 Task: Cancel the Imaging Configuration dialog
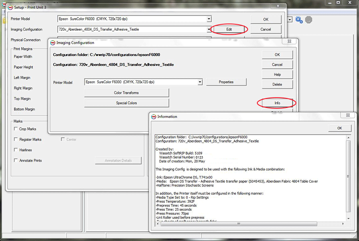tap(277, 65)
